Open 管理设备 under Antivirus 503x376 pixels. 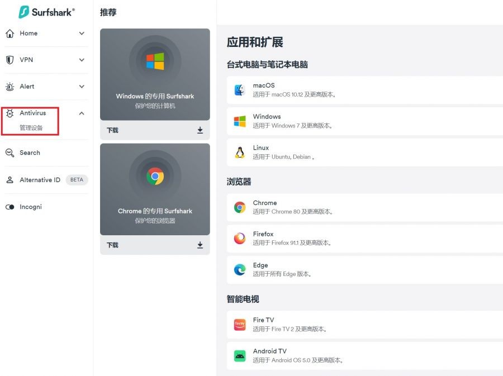(31, 128)
